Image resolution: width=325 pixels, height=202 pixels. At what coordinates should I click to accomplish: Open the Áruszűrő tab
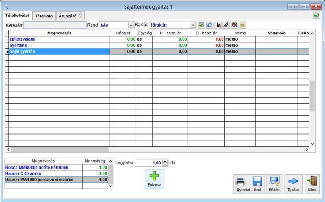tap(70, 16)
